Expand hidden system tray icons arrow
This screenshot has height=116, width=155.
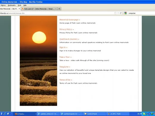click(142, 114)
